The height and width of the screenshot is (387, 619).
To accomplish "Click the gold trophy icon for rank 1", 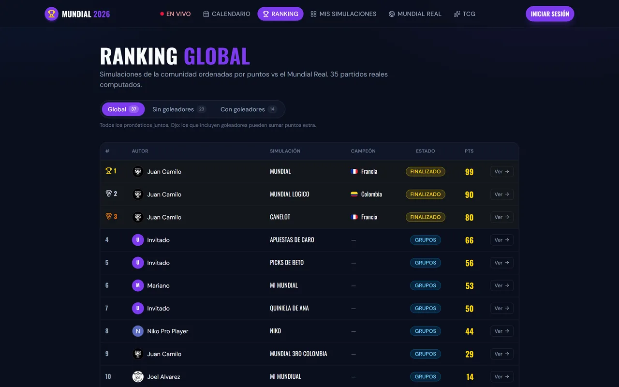I will click(x=109, y=171).
